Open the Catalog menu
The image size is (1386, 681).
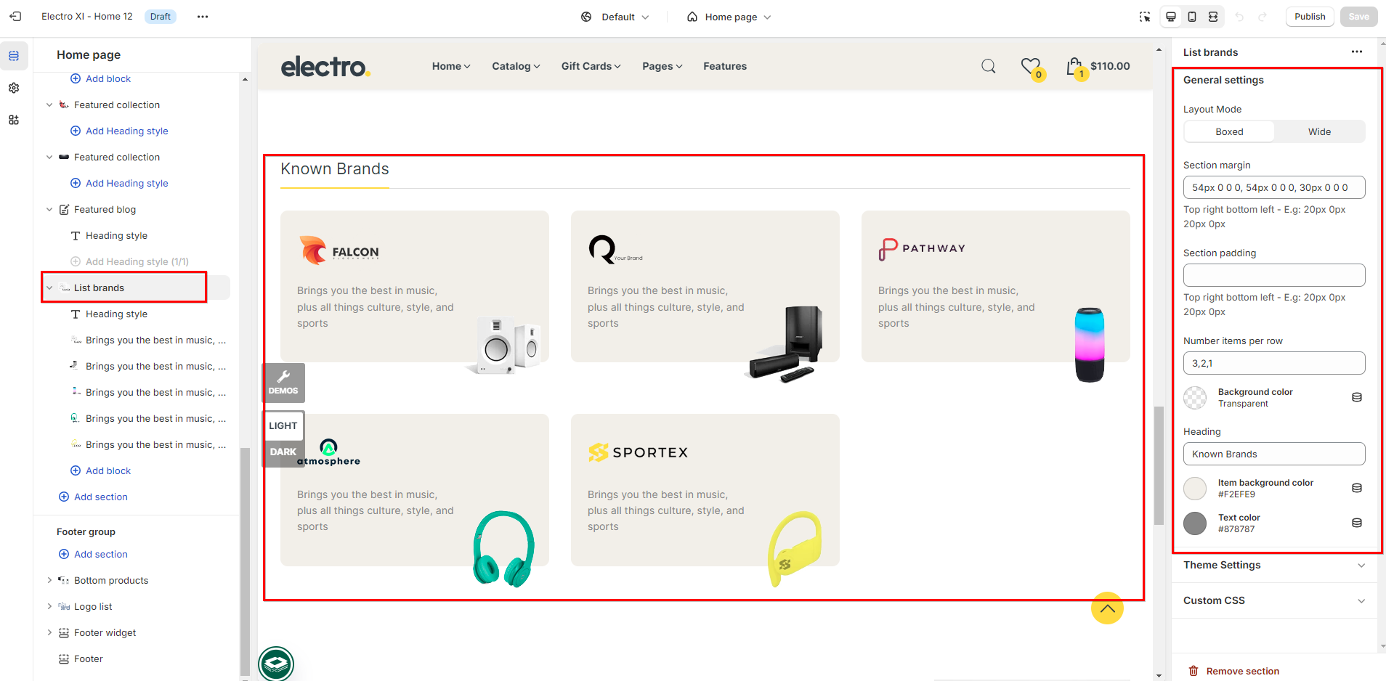516,66
